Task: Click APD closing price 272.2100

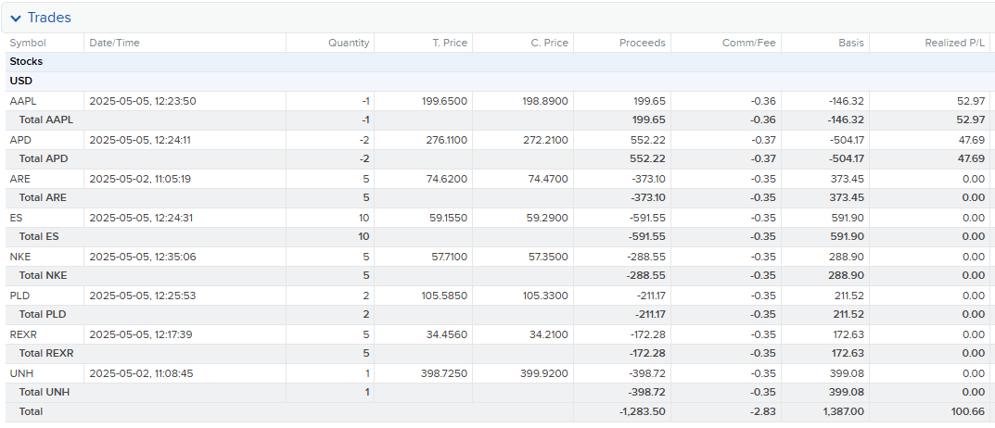Action: point(545,140)
